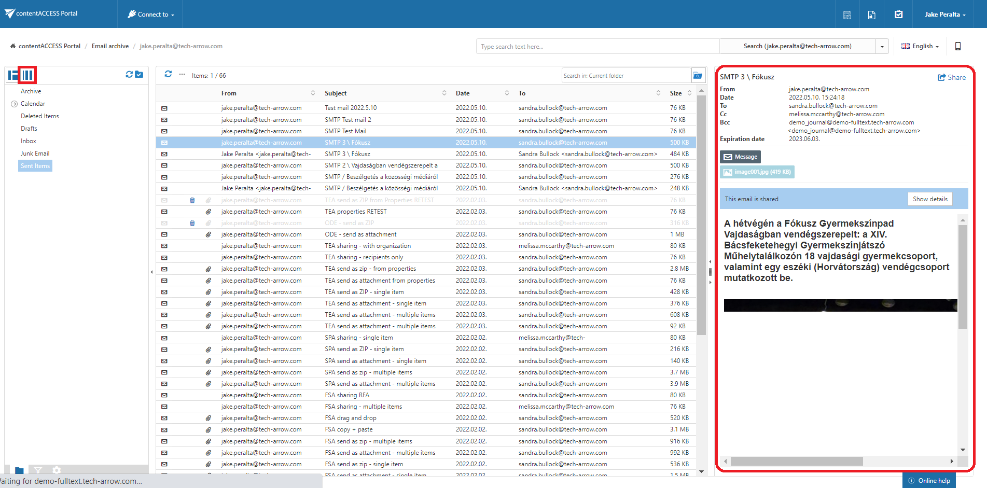The image size is (987, 488).
Task: Open the image001.jpg attachment
Action: 757,172
